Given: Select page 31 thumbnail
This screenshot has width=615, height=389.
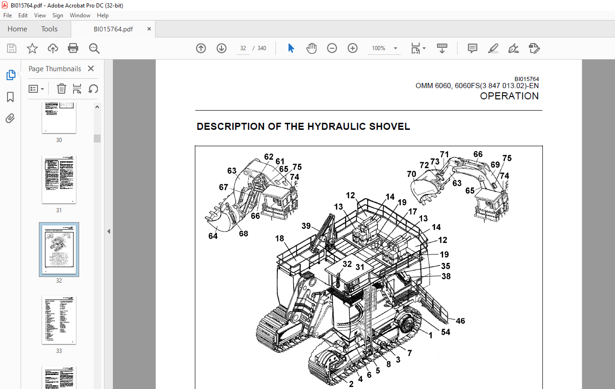Looking at the screenshot, I should pos(59,180).
